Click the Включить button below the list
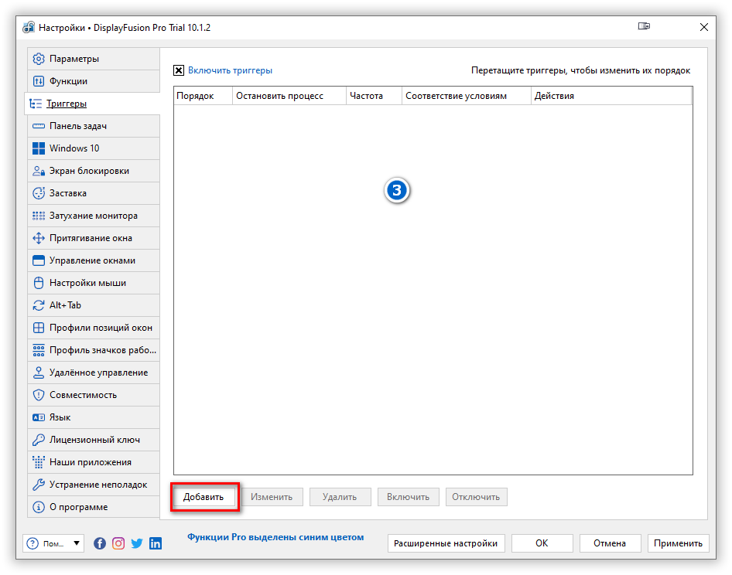Image resolution: width=732 pixels, height=575 pixels. coord(408,497)
